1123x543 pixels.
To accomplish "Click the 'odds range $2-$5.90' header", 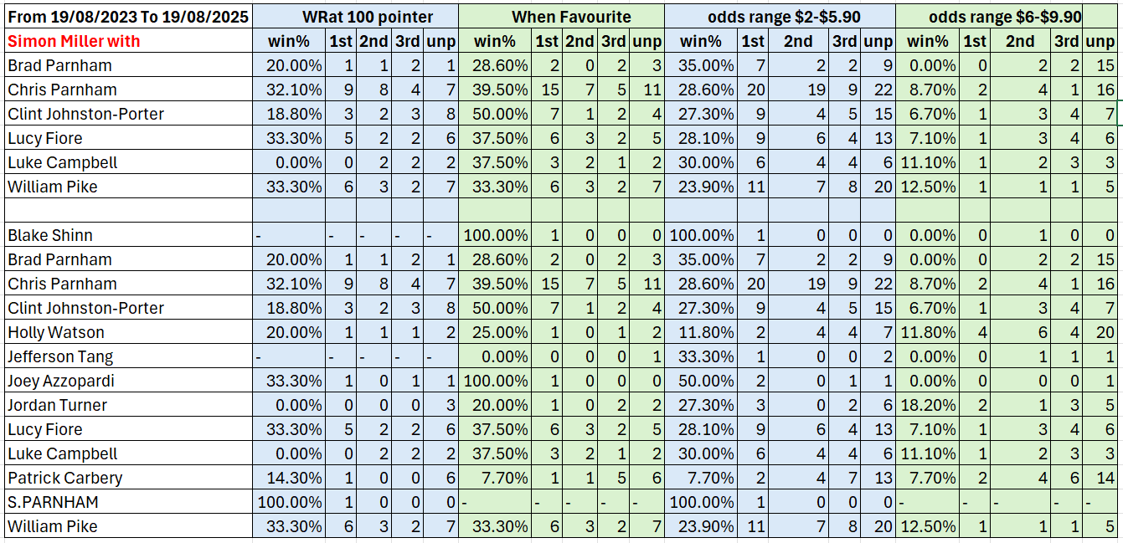I will click(x=780, y=16).
